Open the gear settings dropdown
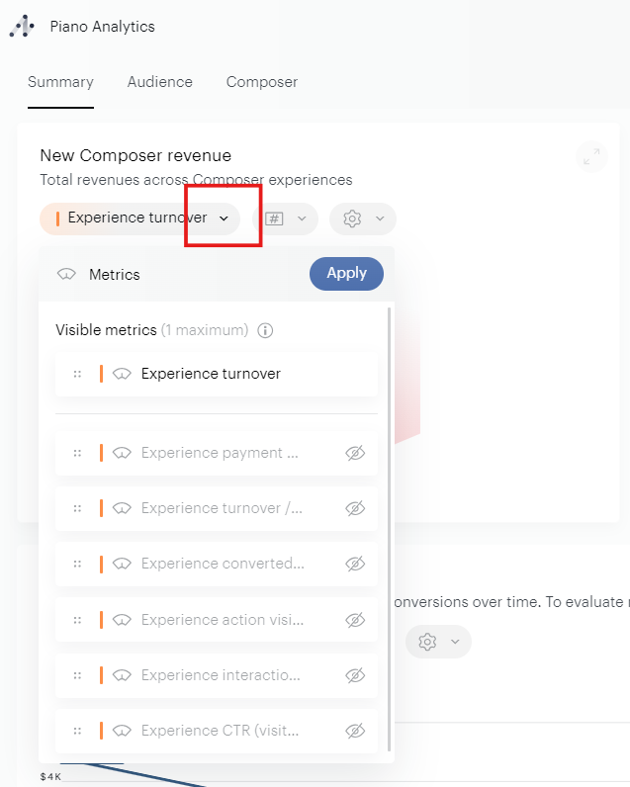Screen dimensions: 630x787 click(x=362, y=219)
